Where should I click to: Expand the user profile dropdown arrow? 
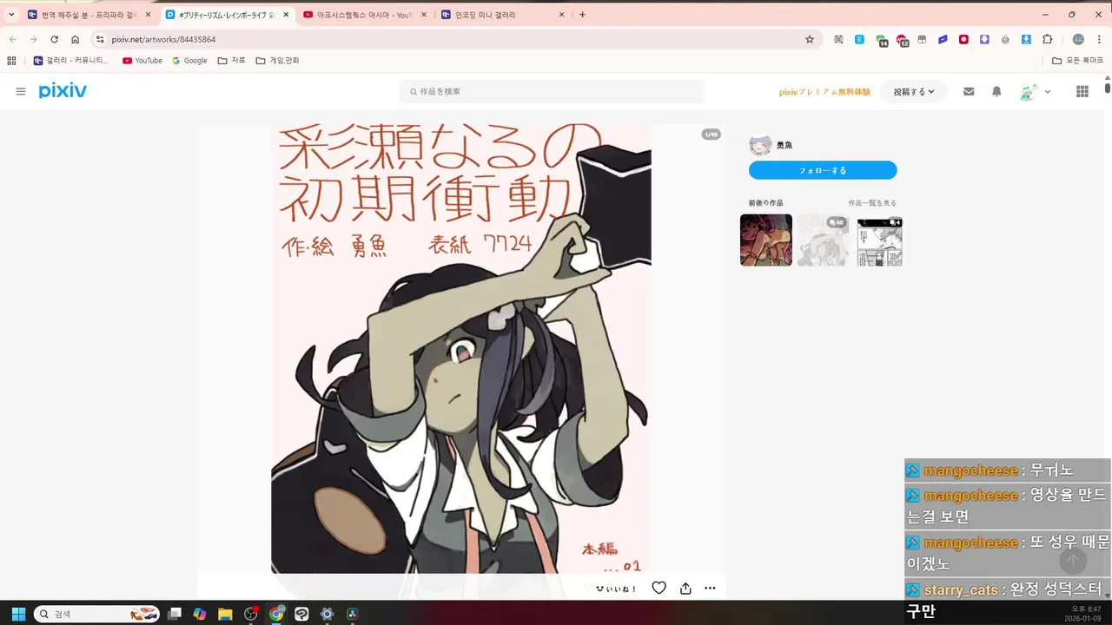point(1048,92)
